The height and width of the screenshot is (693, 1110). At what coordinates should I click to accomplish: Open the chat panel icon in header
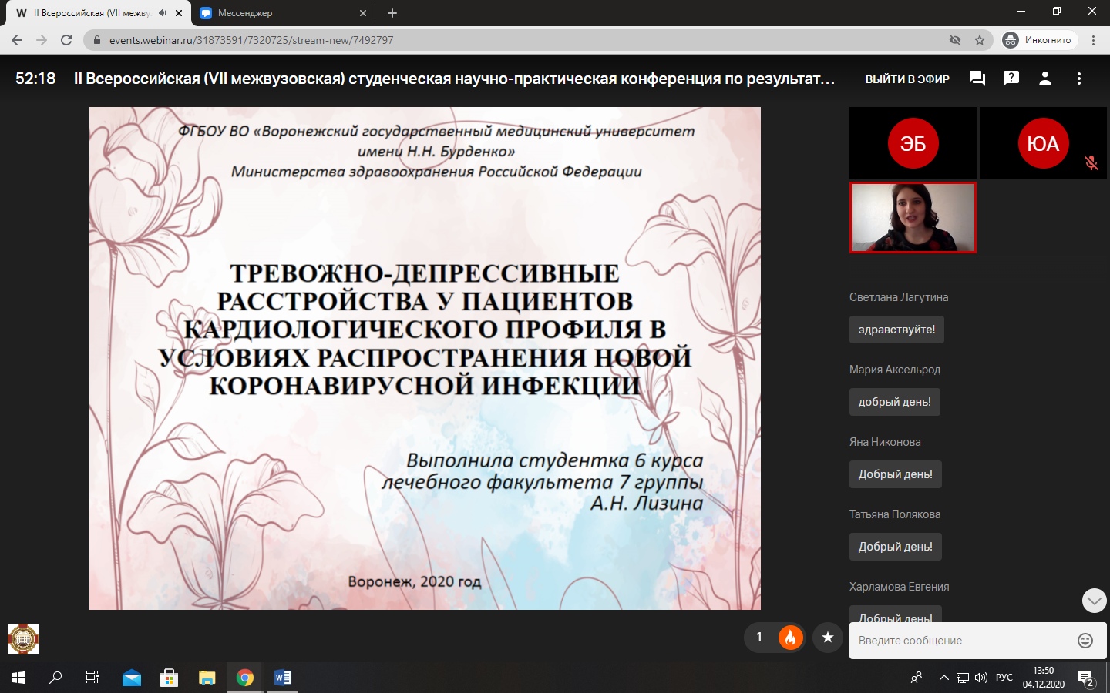(x=977, y=79)
